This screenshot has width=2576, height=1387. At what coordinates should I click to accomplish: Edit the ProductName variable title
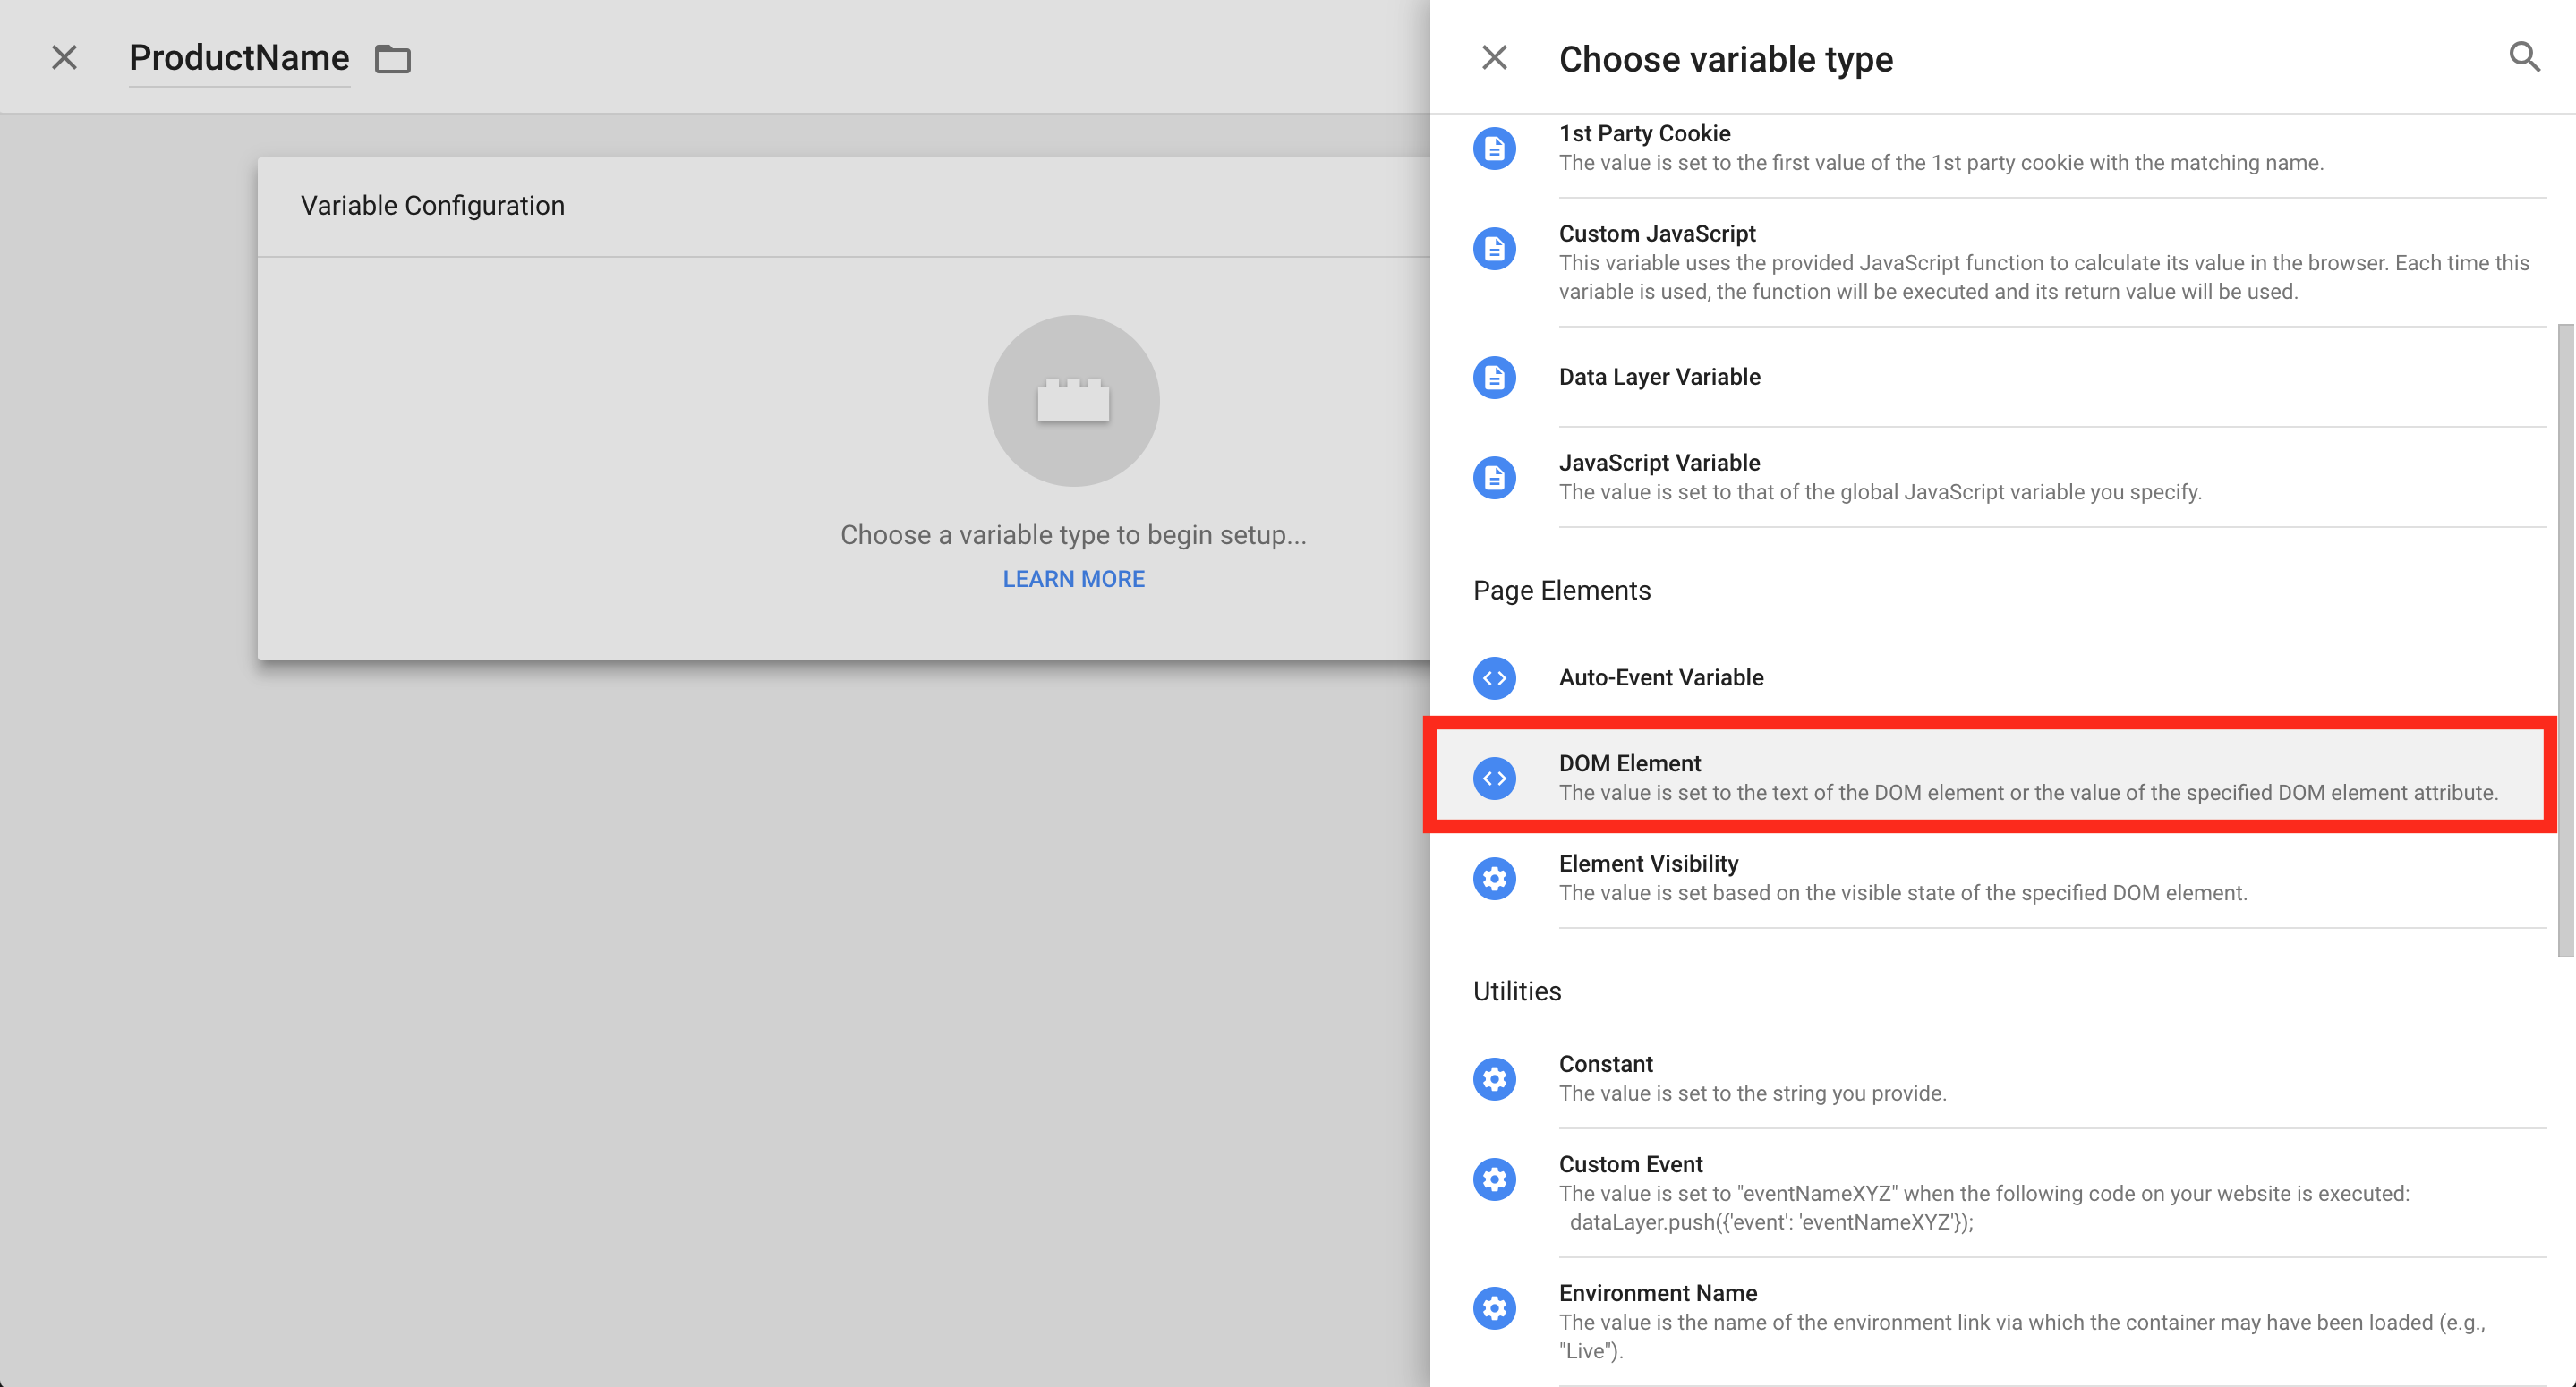tap(239, 58)
